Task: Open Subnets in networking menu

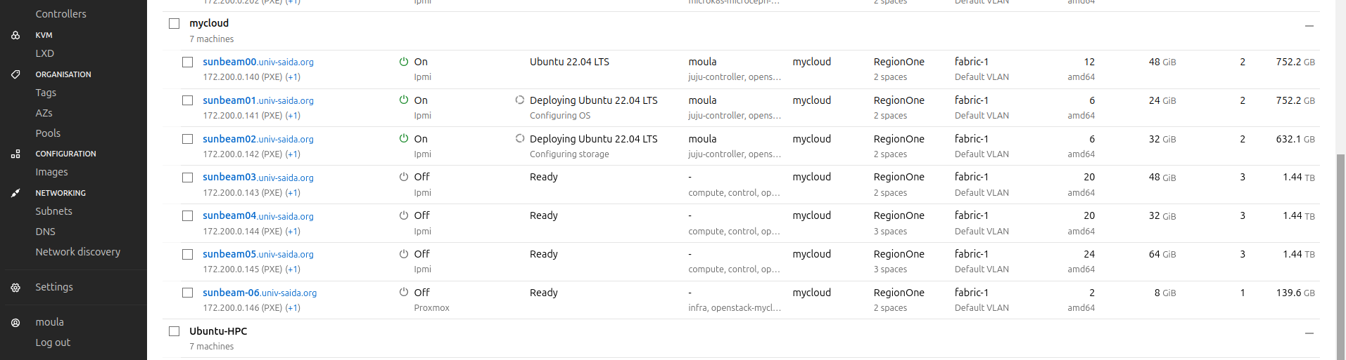Action: [x=54, y=211]
